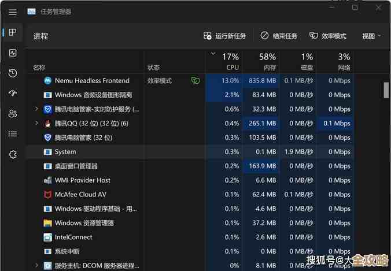Image resolution: width=391 pixels, height=271 pixels.
Task: Click the 效率模式 toolbar button
Action: click(327, 36)
